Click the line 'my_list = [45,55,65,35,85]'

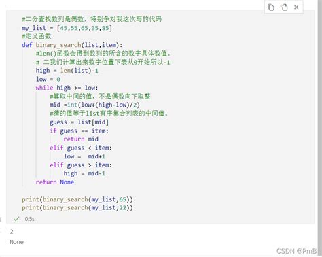click(67, 28)
